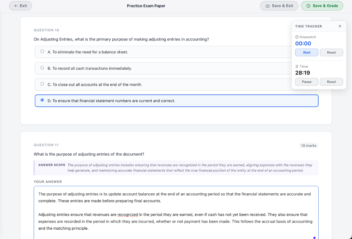Select option A radio button

point(42,52)
